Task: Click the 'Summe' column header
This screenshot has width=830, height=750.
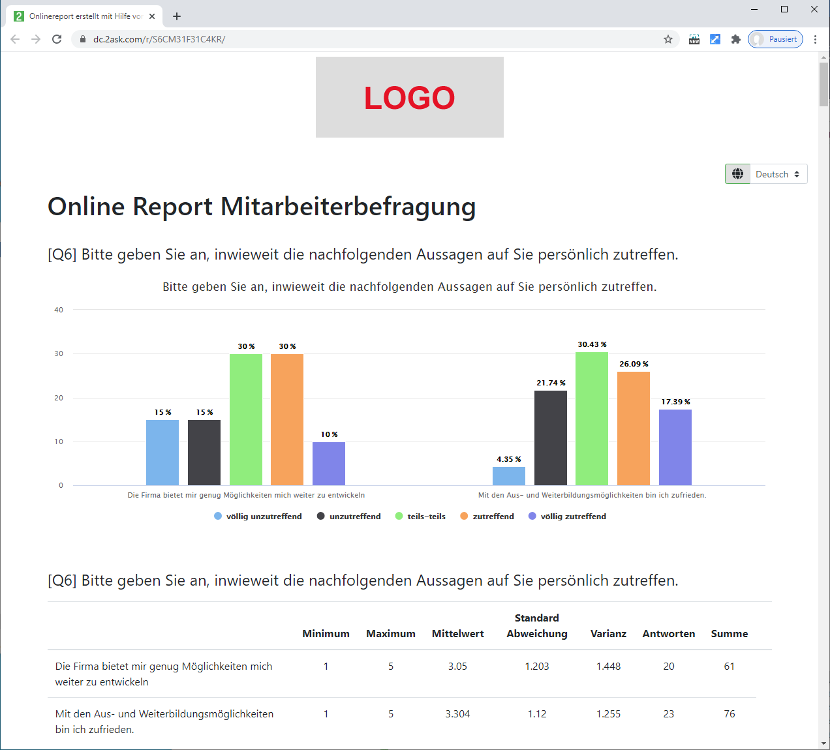Action: pyautogui.click(x=730, y=634)
